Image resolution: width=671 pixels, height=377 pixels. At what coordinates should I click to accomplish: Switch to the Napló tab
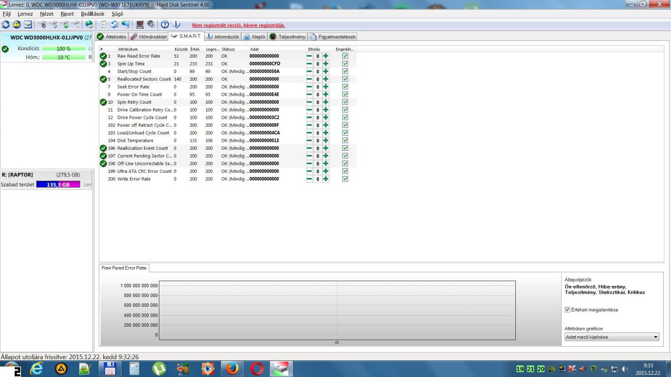(x=255, y=37)
